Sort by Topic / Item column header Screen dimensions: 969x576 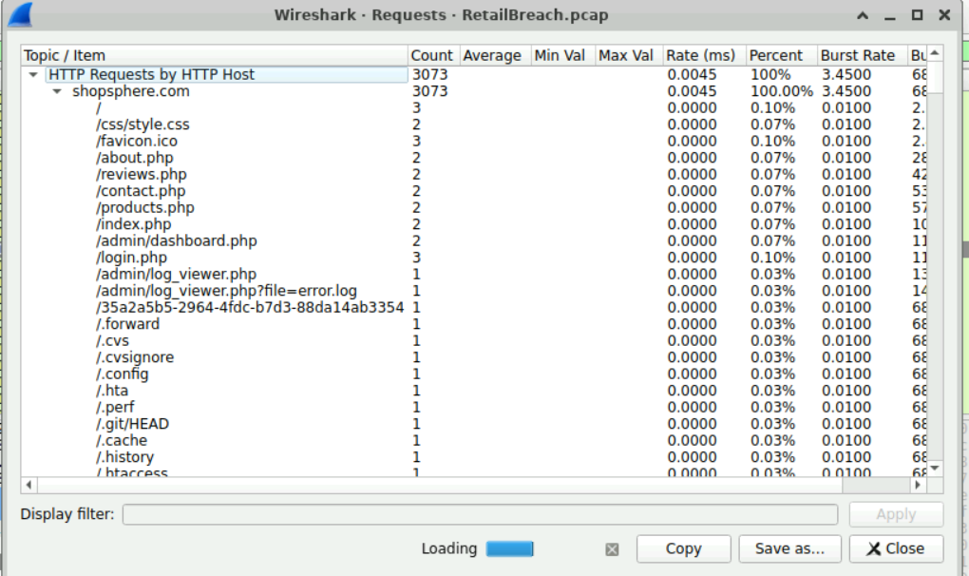215,56
